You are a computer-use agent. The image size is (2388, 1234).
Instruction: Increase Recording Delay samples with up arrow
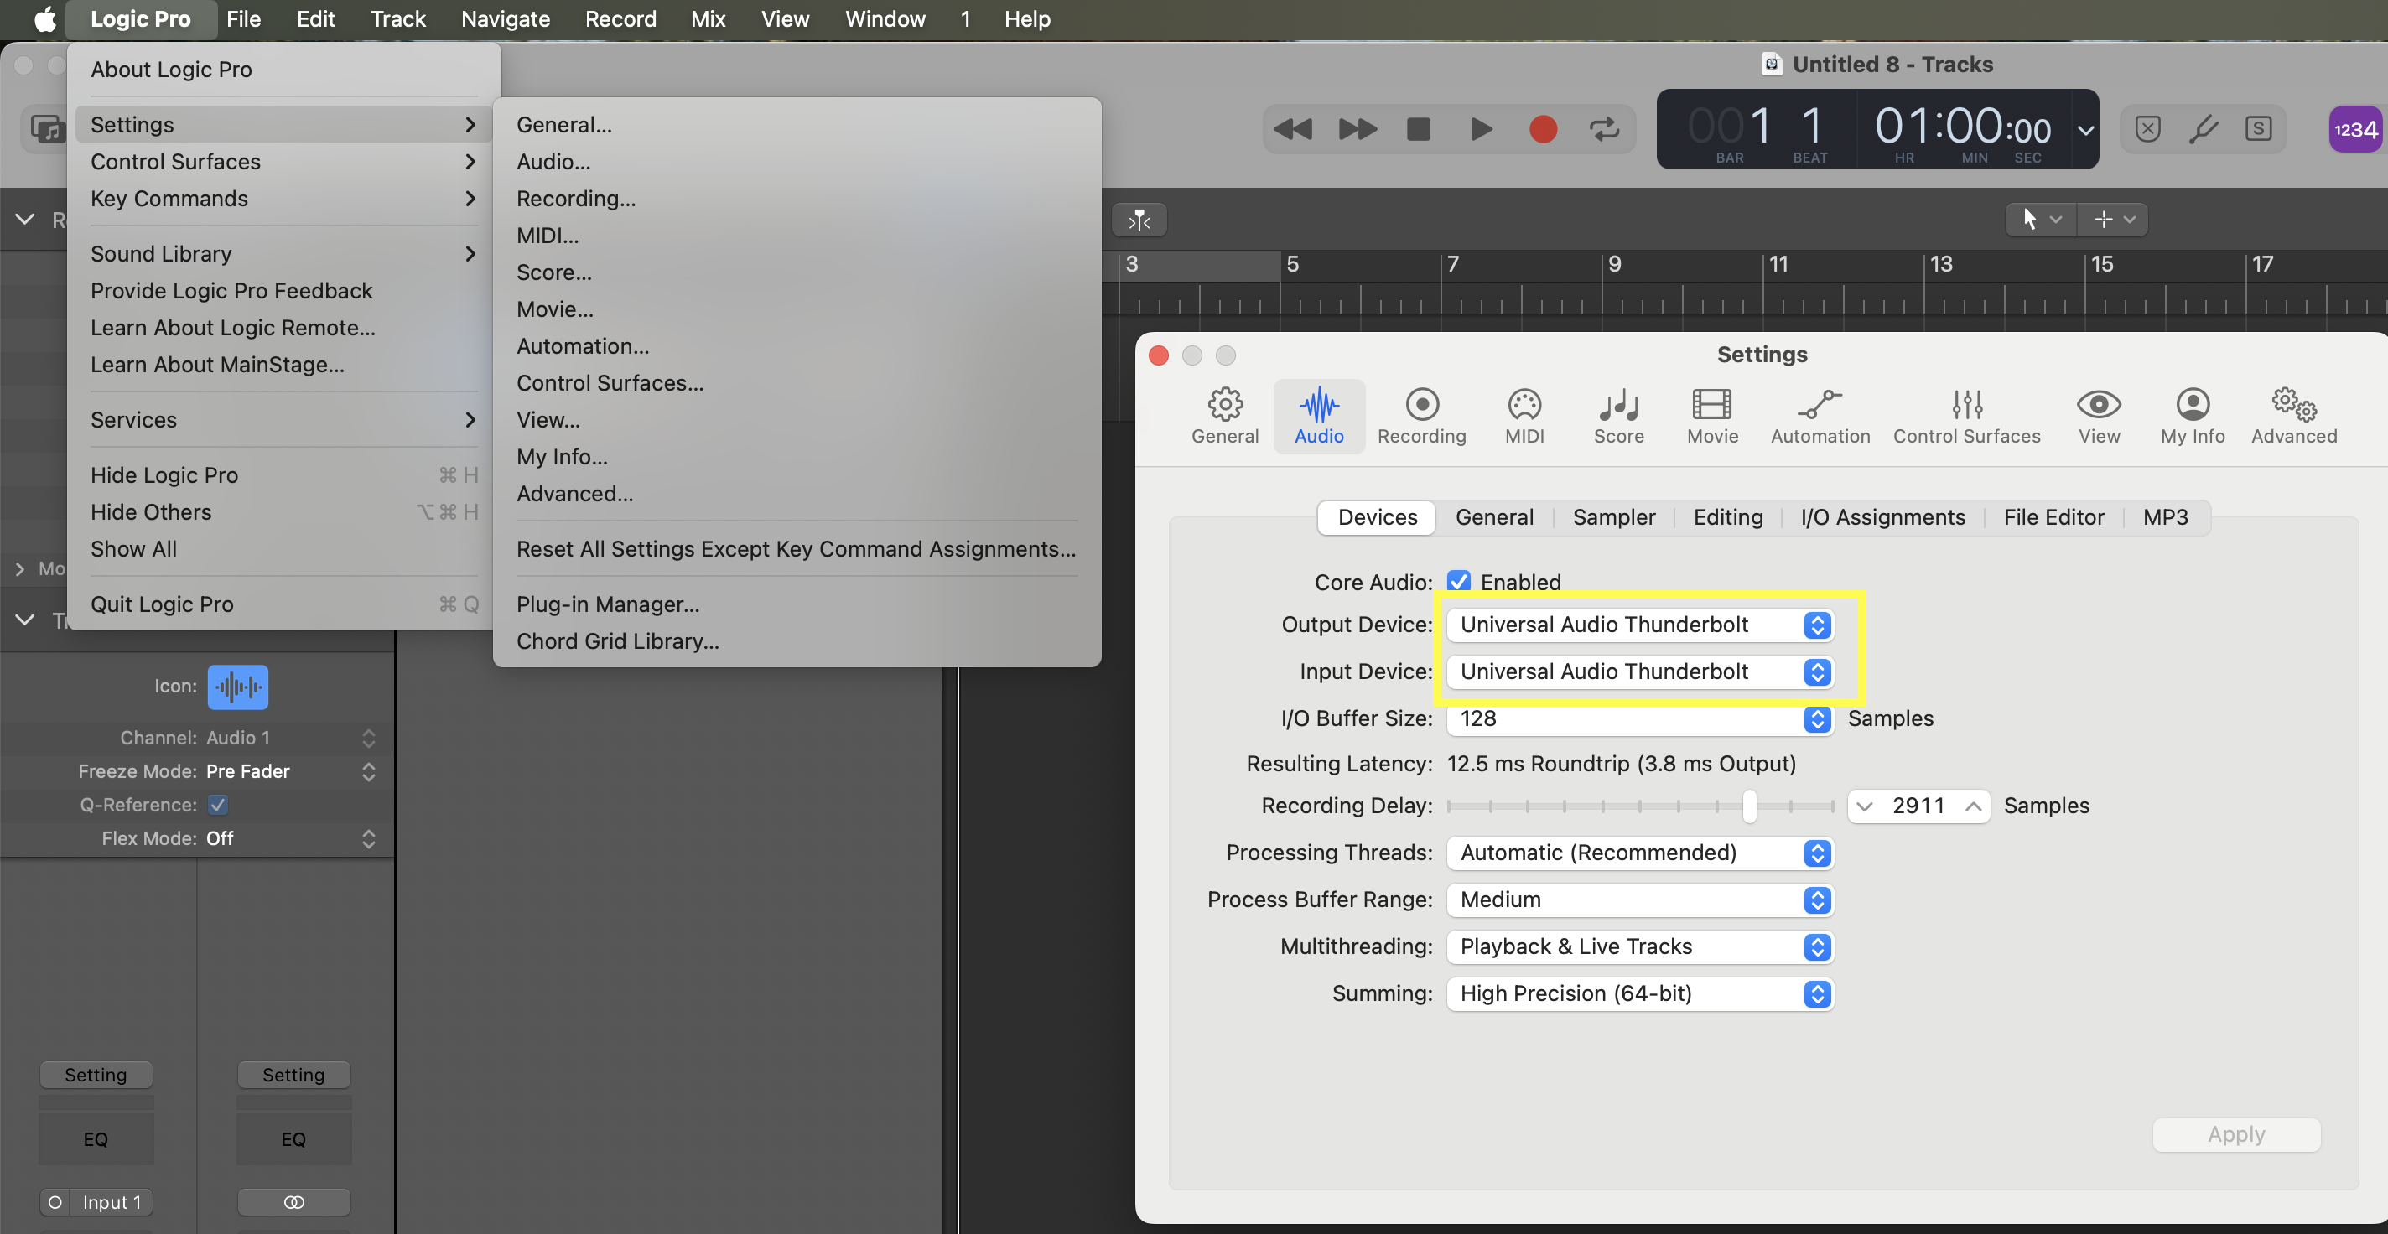[x=1973, y=806]
